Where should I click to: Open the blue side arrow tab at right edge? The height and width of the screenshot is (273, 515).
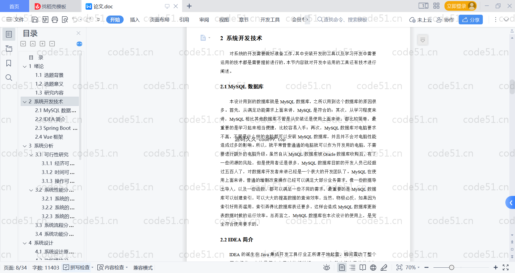pos(510,203)
